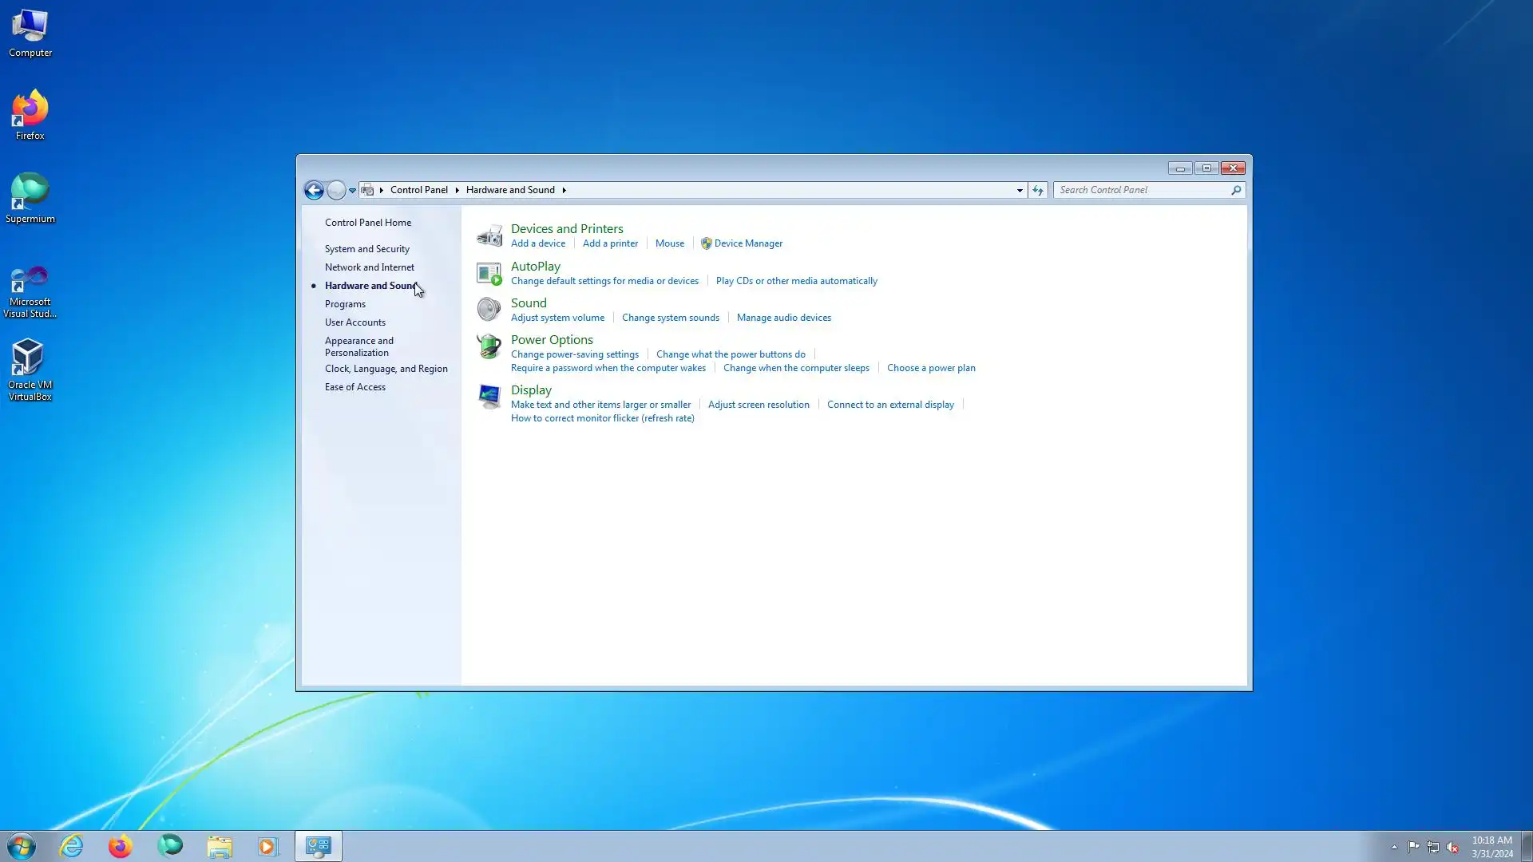Viewport: 1533px width, 862px height.
Task: Click the search magnifier icon
Action: tap(1236, 190)
